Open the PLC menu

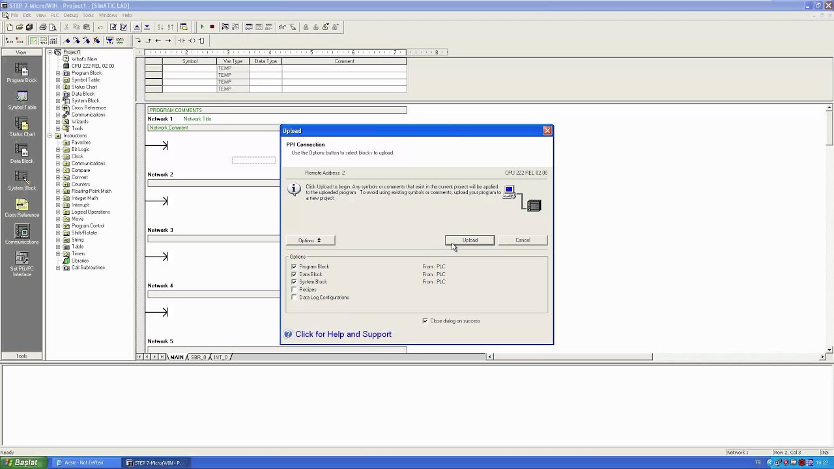pyautogui.click(x=55, y=15)
